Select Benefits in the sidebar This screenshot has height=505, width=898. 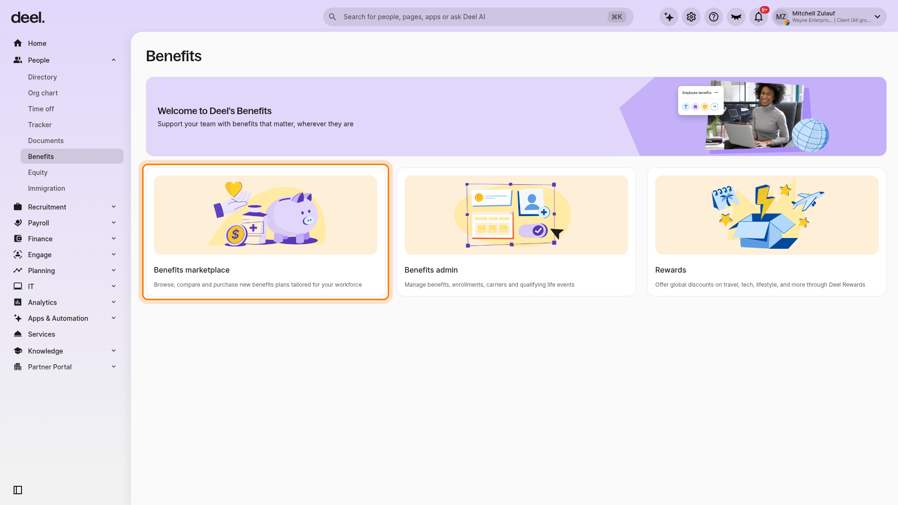pos(72,156)
